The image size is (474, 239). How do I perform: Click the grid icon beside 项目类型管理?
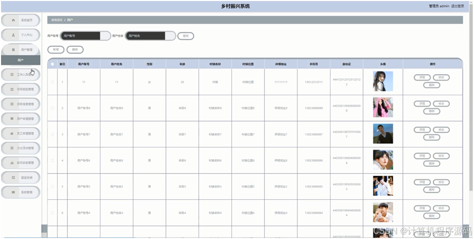[x=12, y=89]
